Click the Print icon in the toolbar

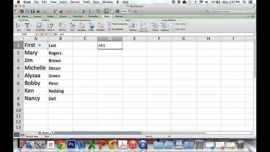(x=38, y=11)
